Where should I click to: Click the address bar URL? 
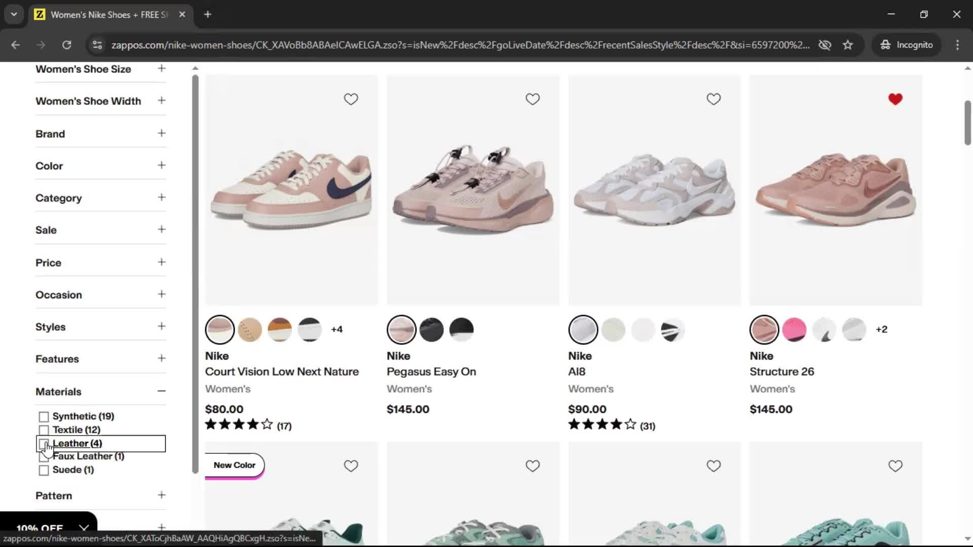tap(460, 45)
